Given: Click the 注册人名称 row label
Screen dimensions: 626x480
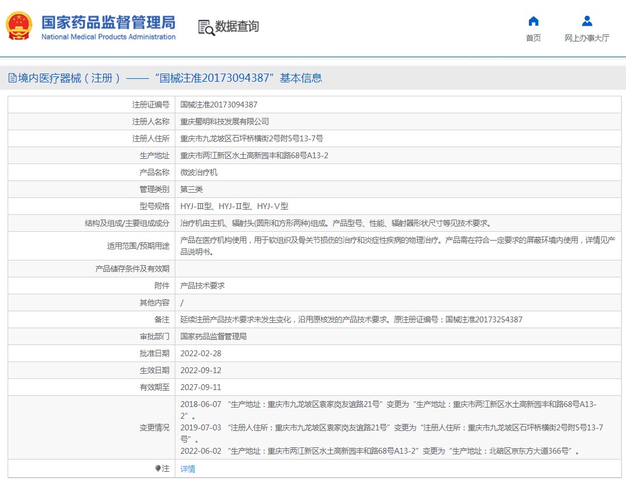Looking at the screenshot, I should click(151, 121).
